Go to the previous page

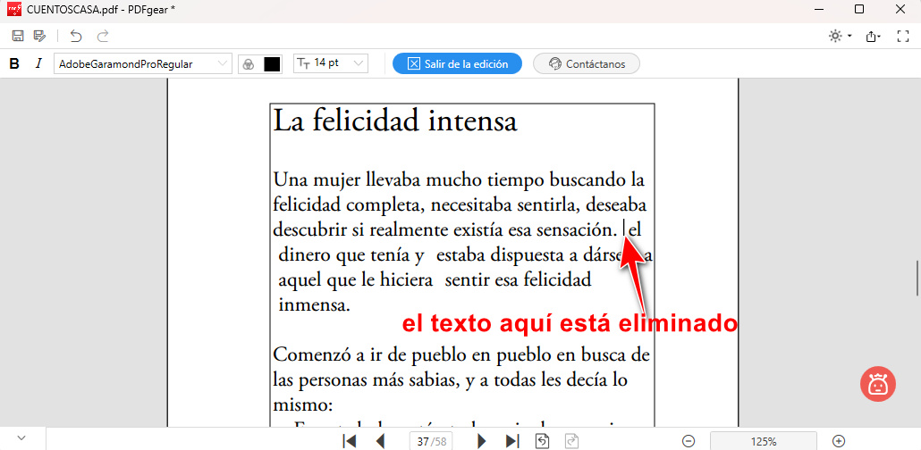380,440
